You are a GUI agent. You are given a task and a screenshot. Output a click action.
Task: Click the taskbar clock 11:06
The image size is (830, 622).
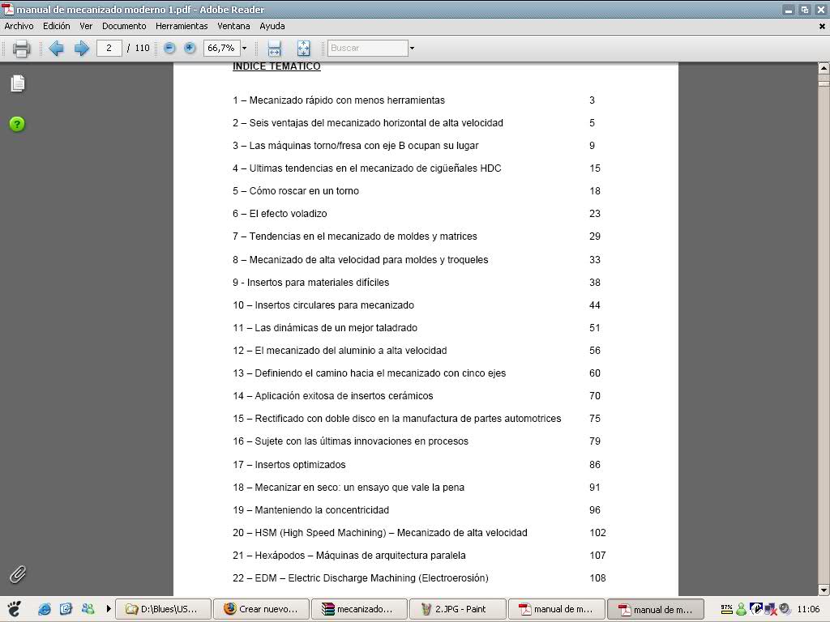[808, 609]
